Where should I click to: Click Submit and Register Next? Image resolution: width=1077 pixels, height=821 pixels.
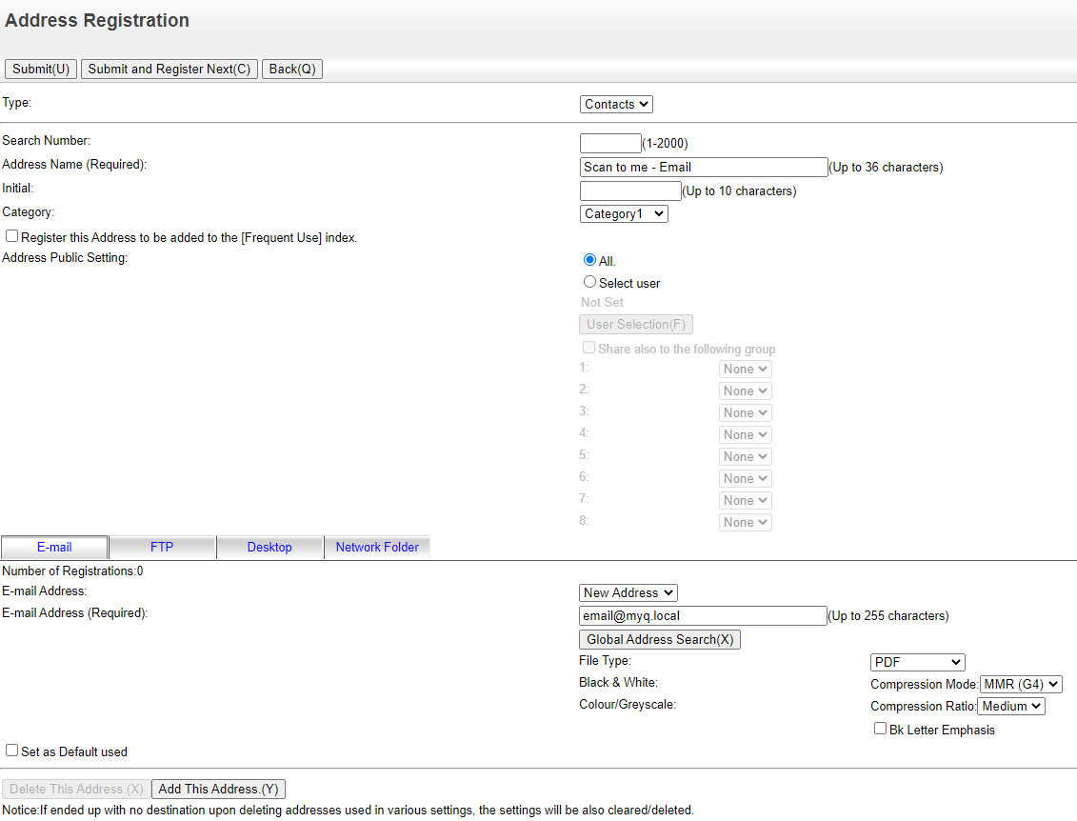coord(169,69)
